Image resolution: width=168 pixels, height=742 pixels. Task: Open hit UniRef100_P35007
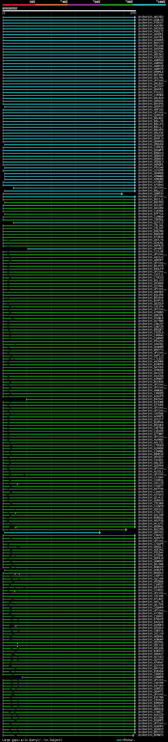click(x=150, y=23)
